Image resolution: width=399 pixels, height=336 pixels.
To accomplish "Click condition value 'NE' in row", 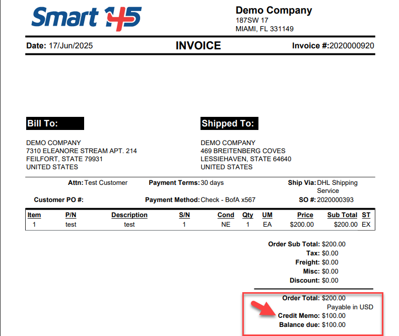I will coord(226,225).
